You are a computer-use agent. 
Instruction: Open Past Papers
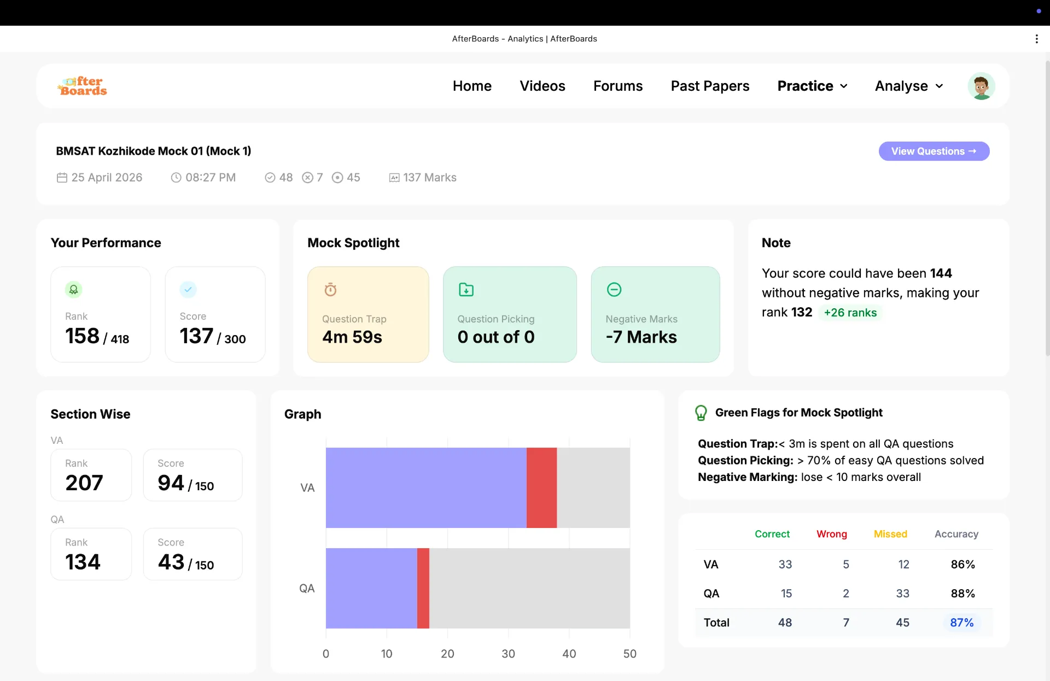click(x=710, y=86)
